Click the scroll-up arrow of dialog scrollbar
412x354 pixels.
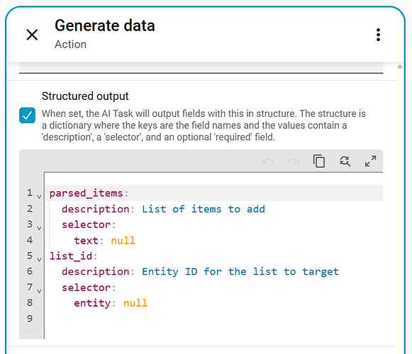coord(400,67)
